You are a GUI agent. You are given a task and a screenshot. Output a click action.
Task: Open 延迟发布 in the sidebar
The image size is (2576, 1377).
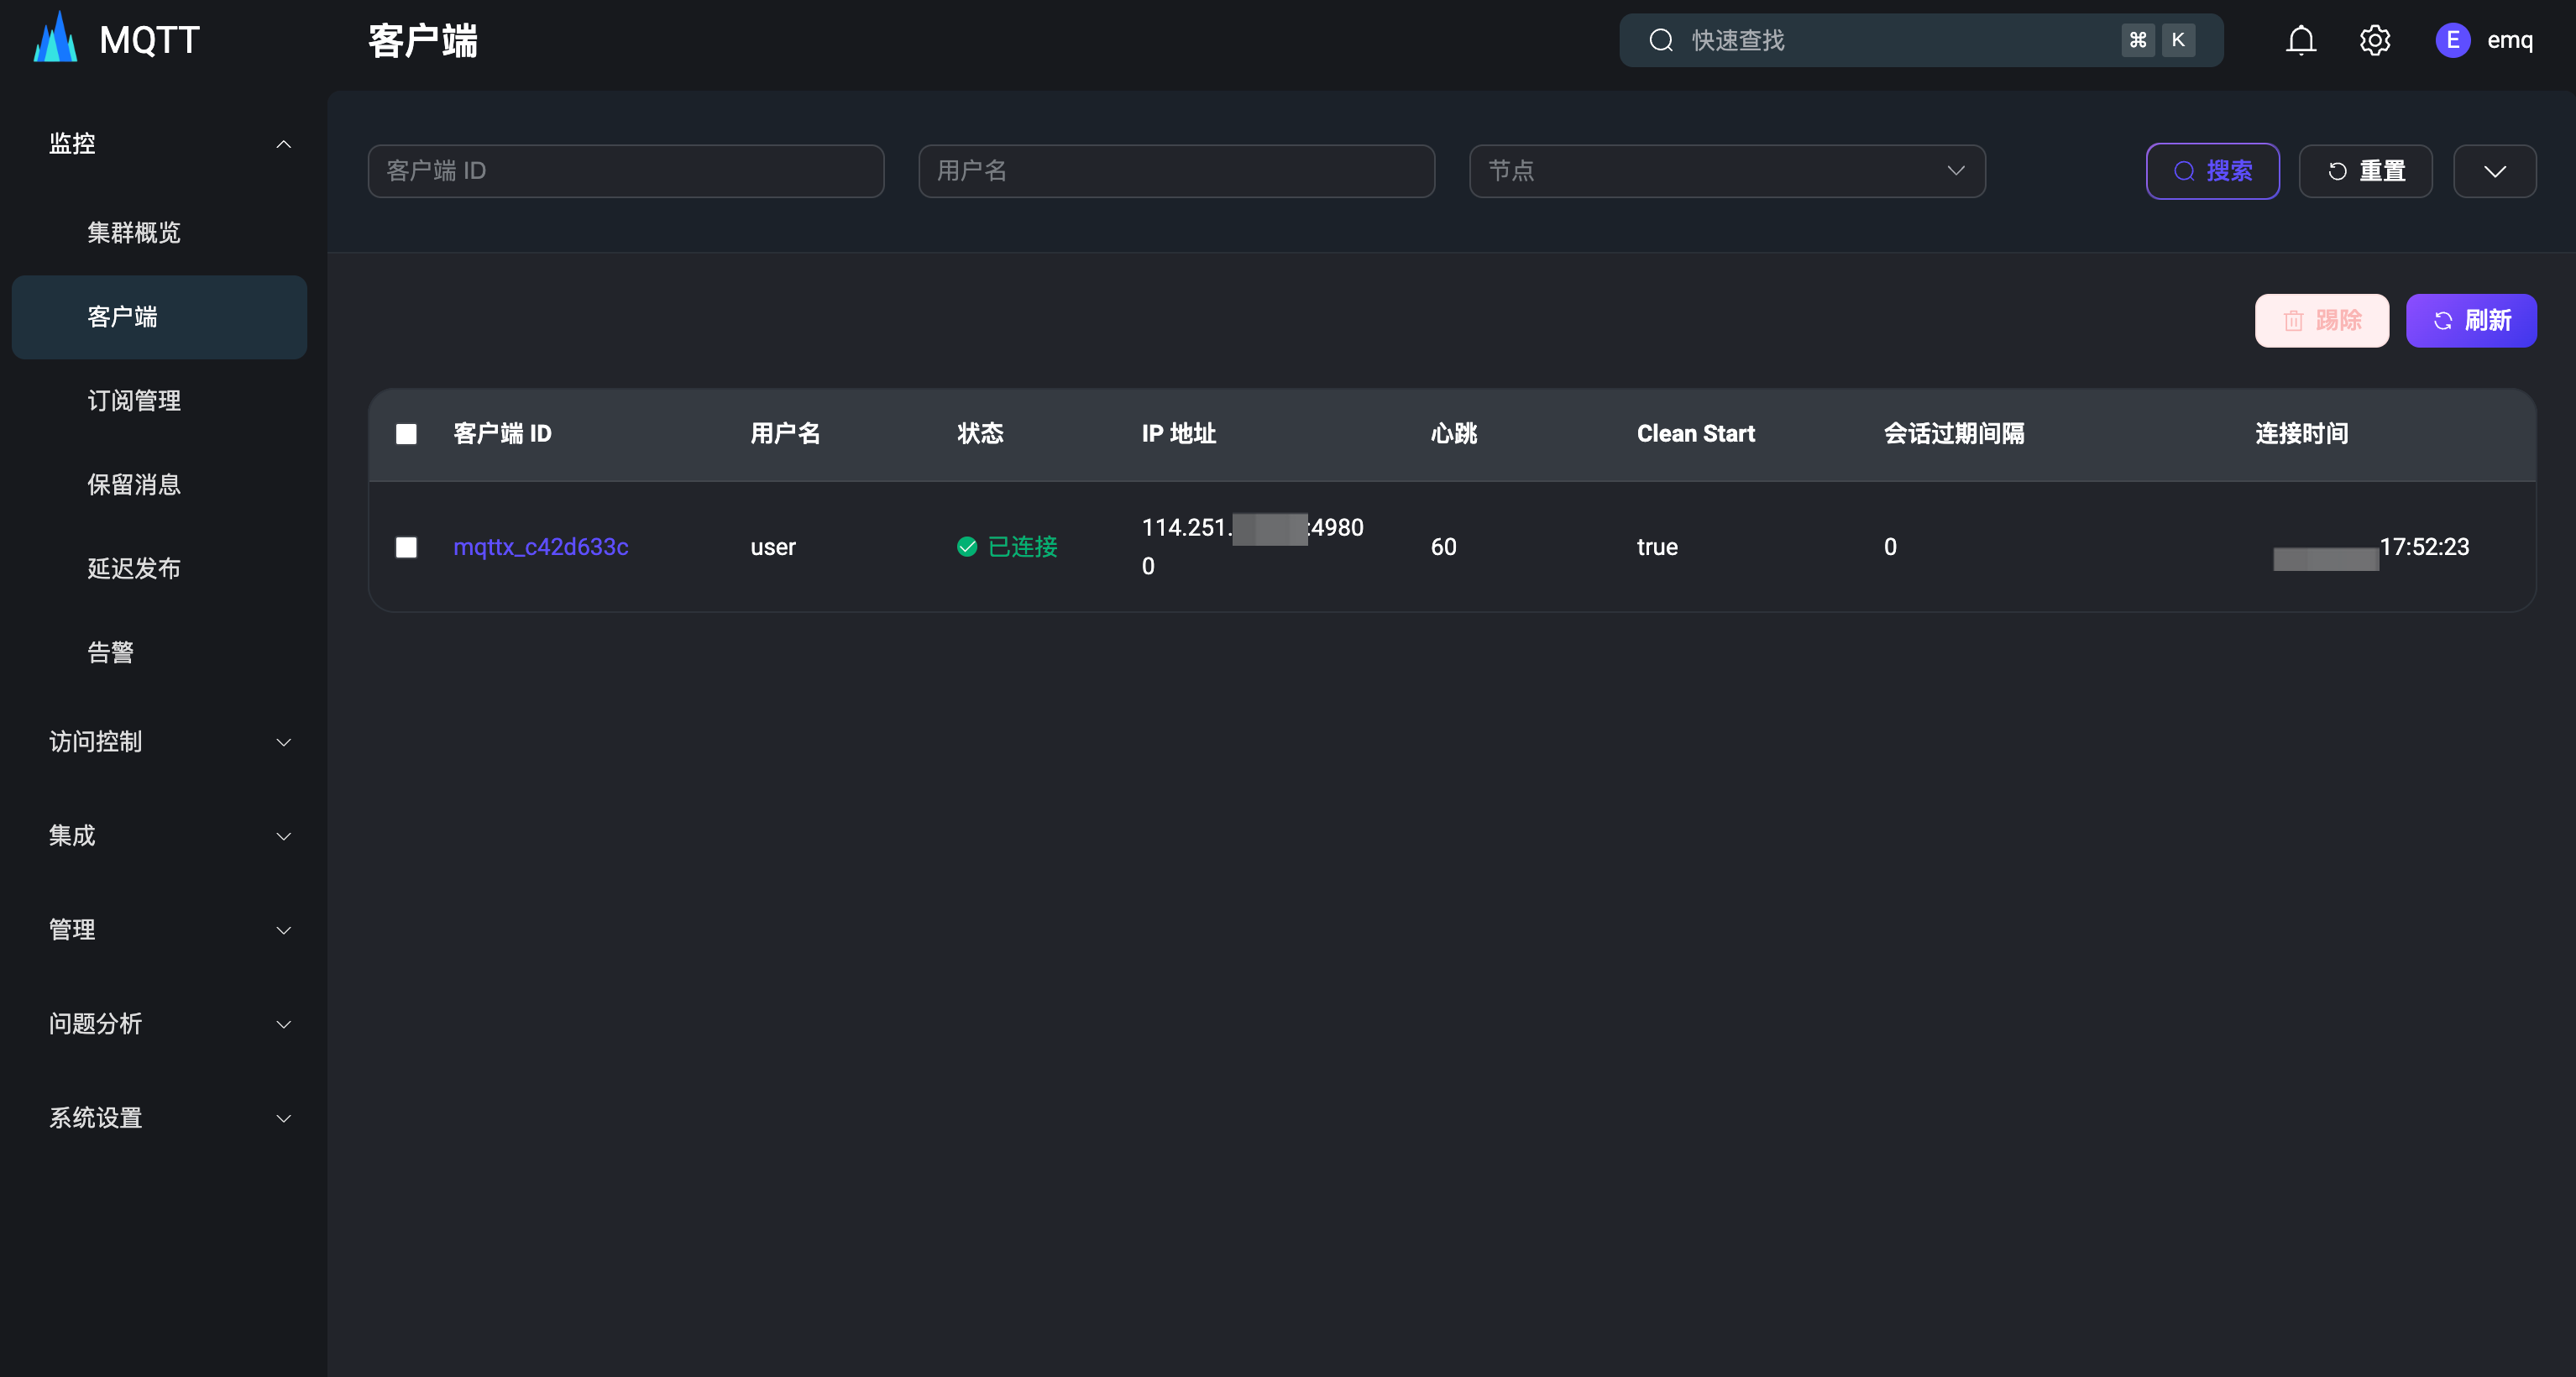(x=134, y=569)
